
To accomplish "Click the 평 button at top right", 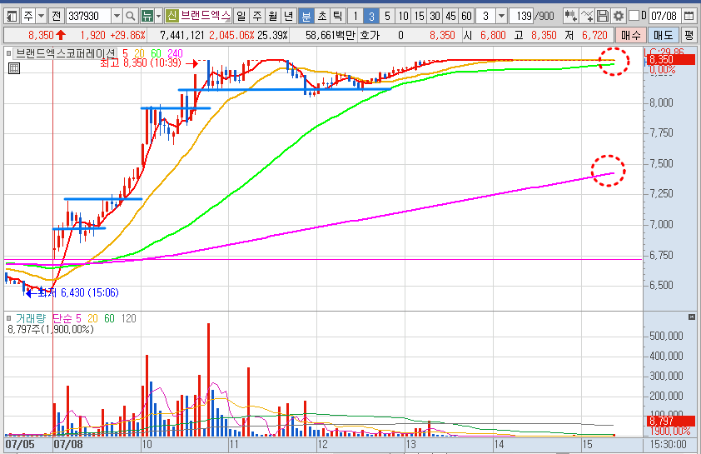I will [689, 35].
